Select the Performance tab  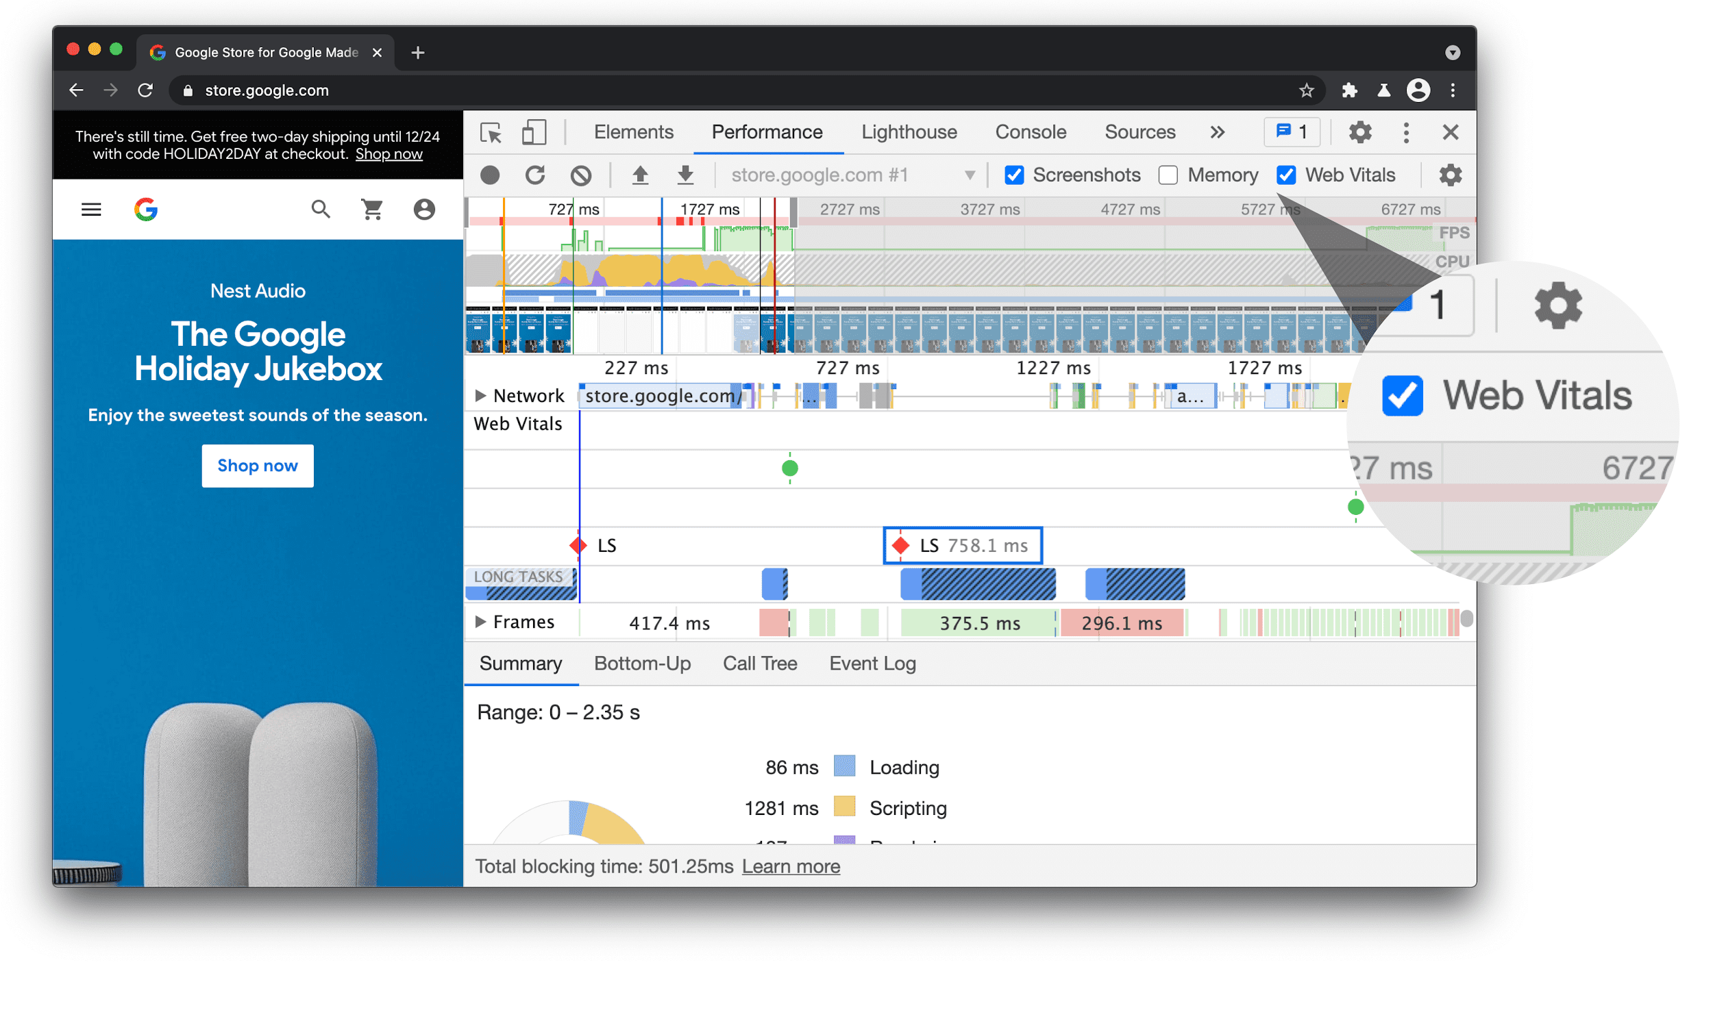pyautogui.click(x=764, y=132)
